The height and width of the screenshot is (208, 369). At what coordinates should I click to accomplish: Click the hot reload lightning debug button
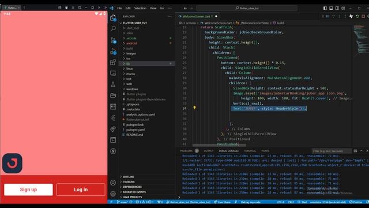point(351,16)
